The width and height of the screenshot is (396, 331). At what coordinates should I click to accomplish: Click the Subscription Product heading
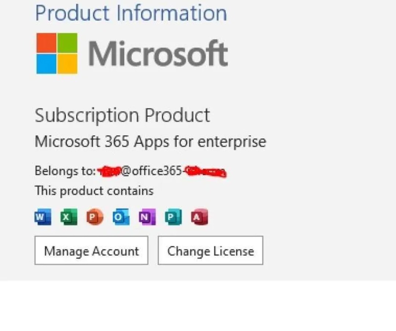122,115
